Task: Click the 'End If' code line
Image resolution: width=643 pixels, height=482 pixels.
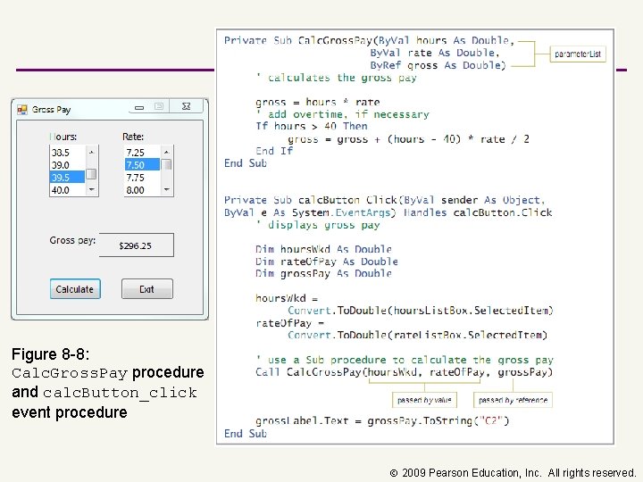Action: (x=274, y=151)
